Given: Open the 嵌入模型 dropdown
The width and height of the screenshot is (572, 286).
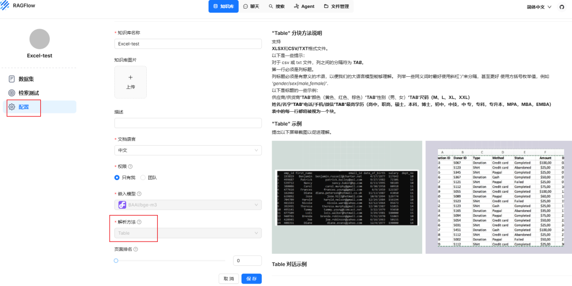Looking at the screenshot, I should coord(188,205).
